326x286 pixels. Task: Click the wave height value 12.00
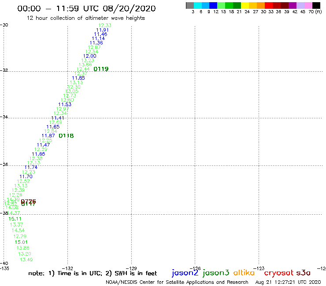click(89, 56)
